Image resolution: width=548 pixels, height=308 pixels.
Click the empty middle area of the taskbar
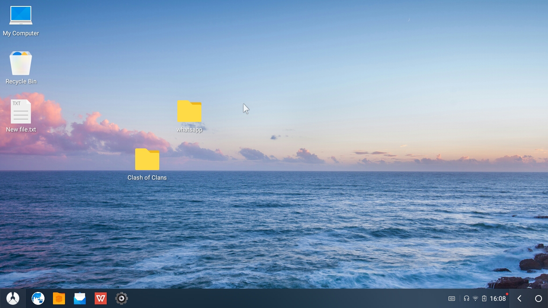281,298
